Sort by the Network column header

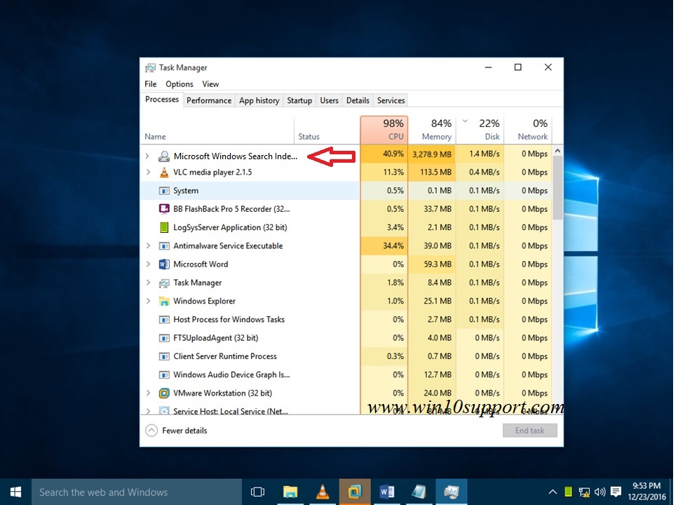click(529, 129)
